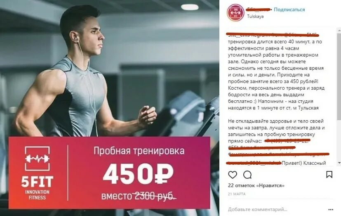The image size is (341, 216).
Task: Click the redacted username next to avatar
Action: pos(259,9)
